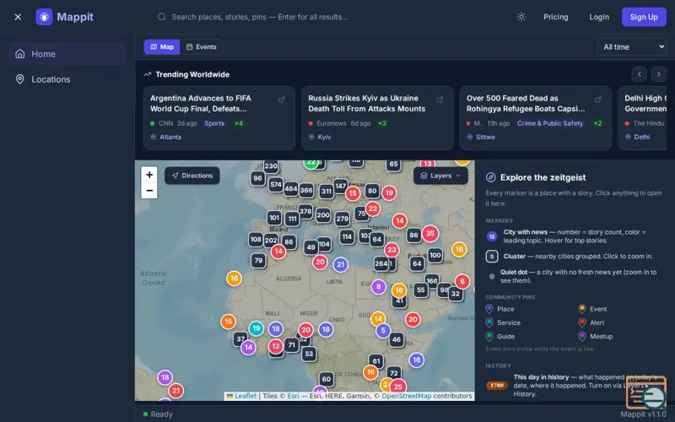
Task: Click the Ready status indicator
Action: click(x=158, y=414)
